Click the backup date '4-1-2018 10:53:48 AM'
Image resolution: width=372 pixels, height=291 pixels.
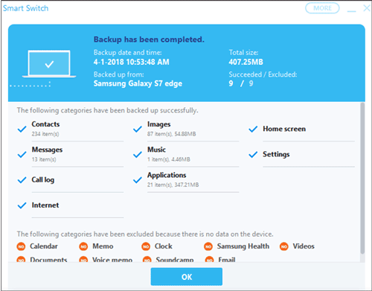(x=132, y=62)
